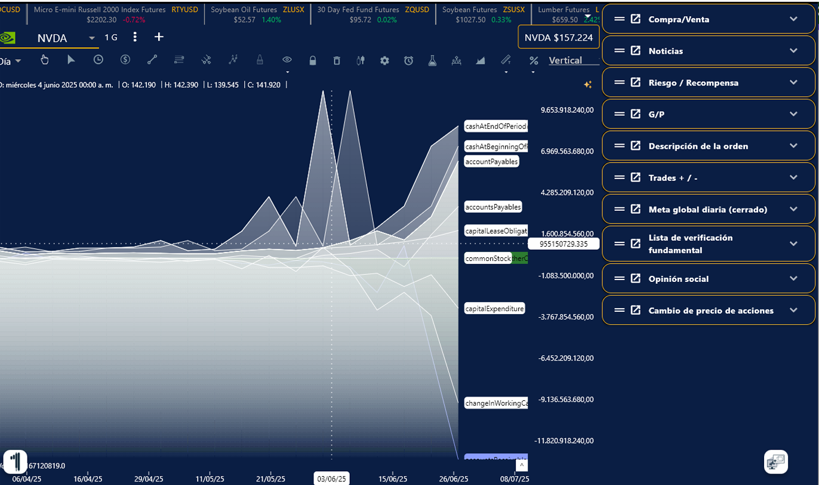Open the lab flask icon
Screen dimensions: 819x485
[x=432, y=60]
